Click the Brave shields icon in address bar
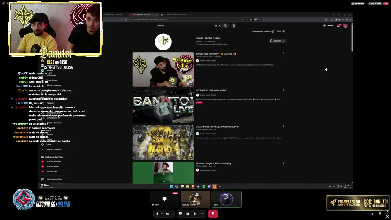The width and height of the screenshot is (391, 220). [x=256, y=20]
